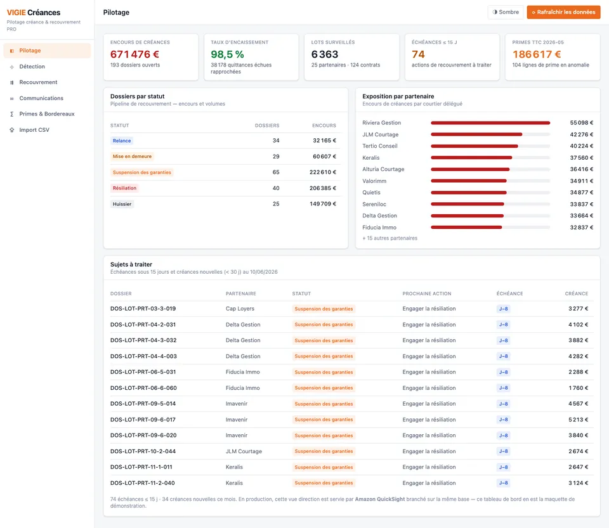The width and height of the screenshot is (609, 528).
Task: Click the JLM Courtage exposure label
Action: pyautogui.click(x=380, y=134)
